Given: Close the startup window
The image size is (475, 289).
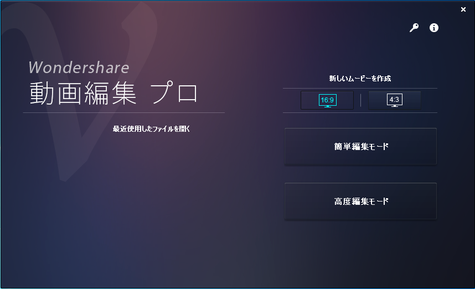Looking at the screenshot, I should coord(463,9).
